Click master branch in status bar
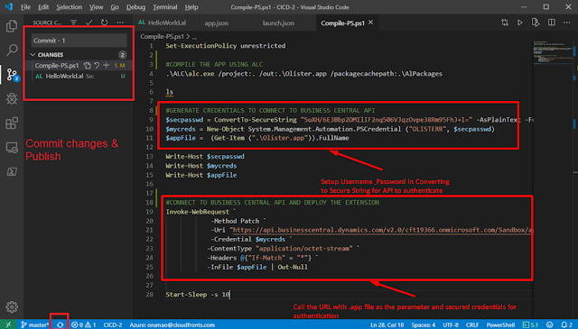578x329 pixels. tap(34, 324)
